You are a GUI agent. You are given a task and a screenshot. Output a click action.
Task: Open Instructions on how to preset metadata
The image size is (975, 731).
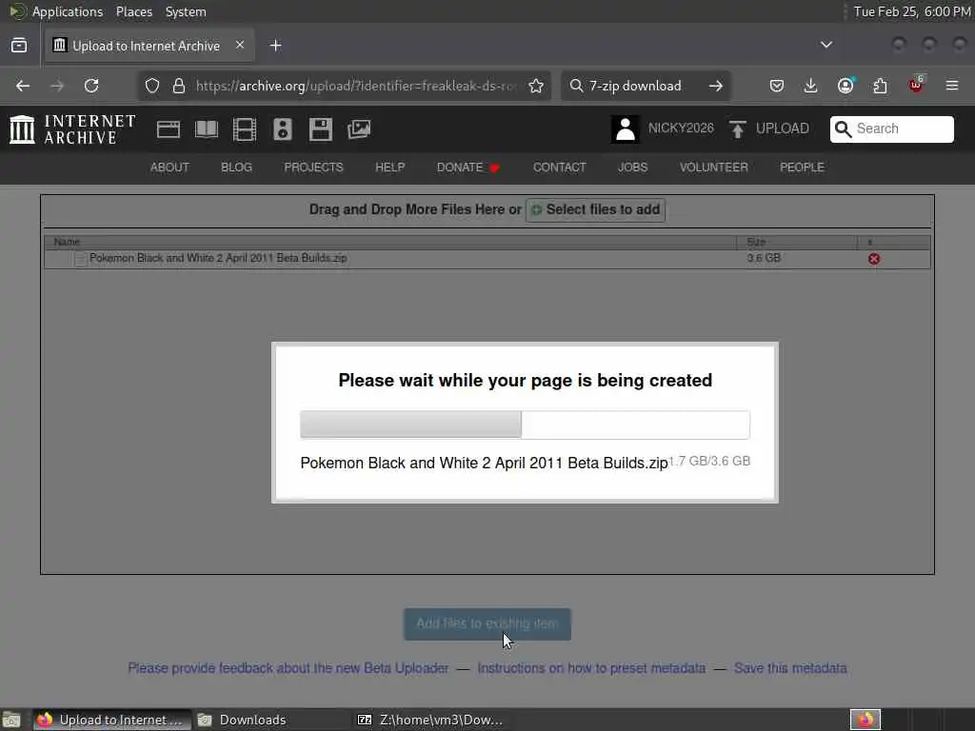[x=591, y=668]
